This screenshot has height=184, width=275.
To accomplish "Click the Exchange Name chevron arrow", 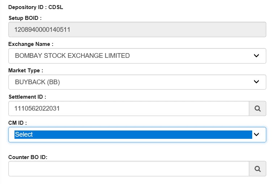I will pos(256,56).
